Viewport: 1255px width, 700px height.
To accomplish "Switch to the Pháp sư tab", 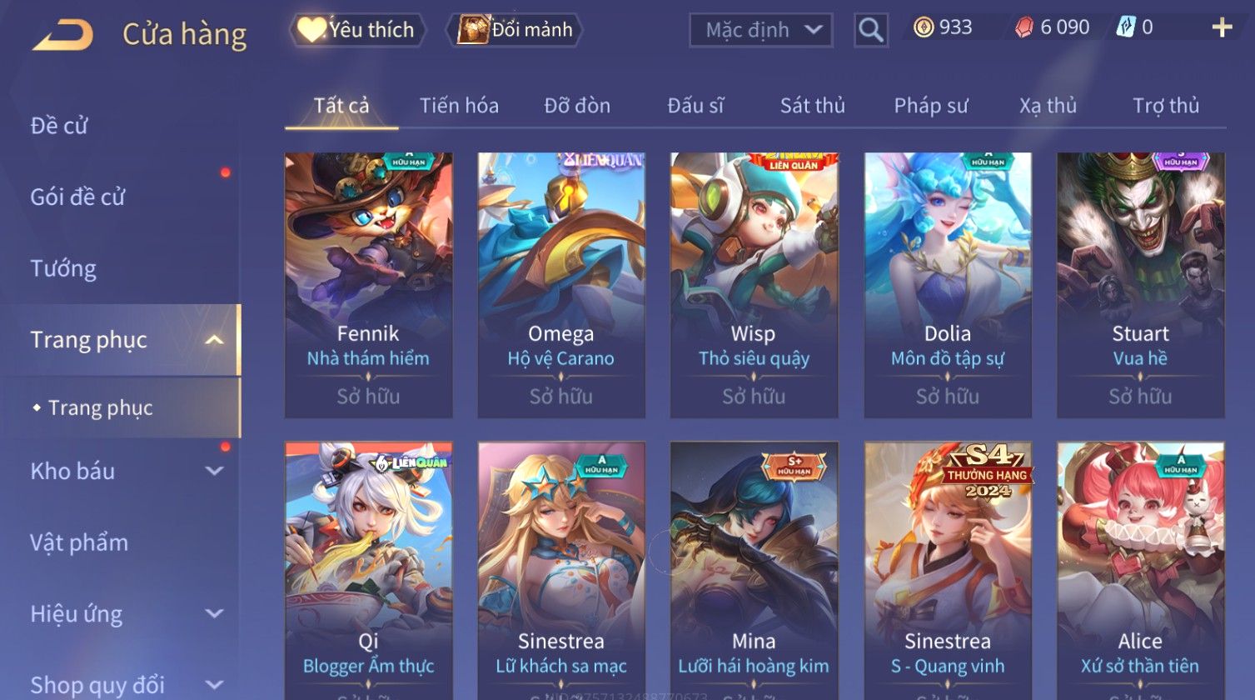I will (931, 106).
